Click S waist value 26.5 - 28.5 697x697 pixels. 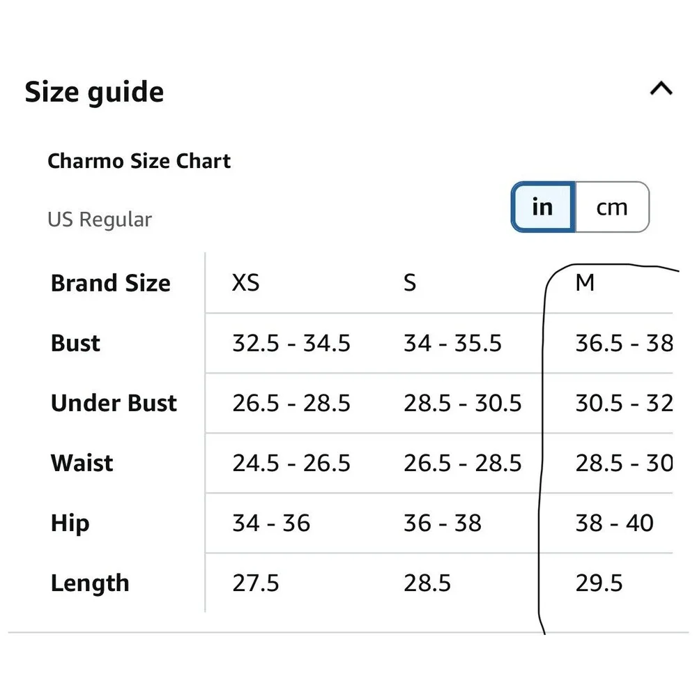click(462, 464)
